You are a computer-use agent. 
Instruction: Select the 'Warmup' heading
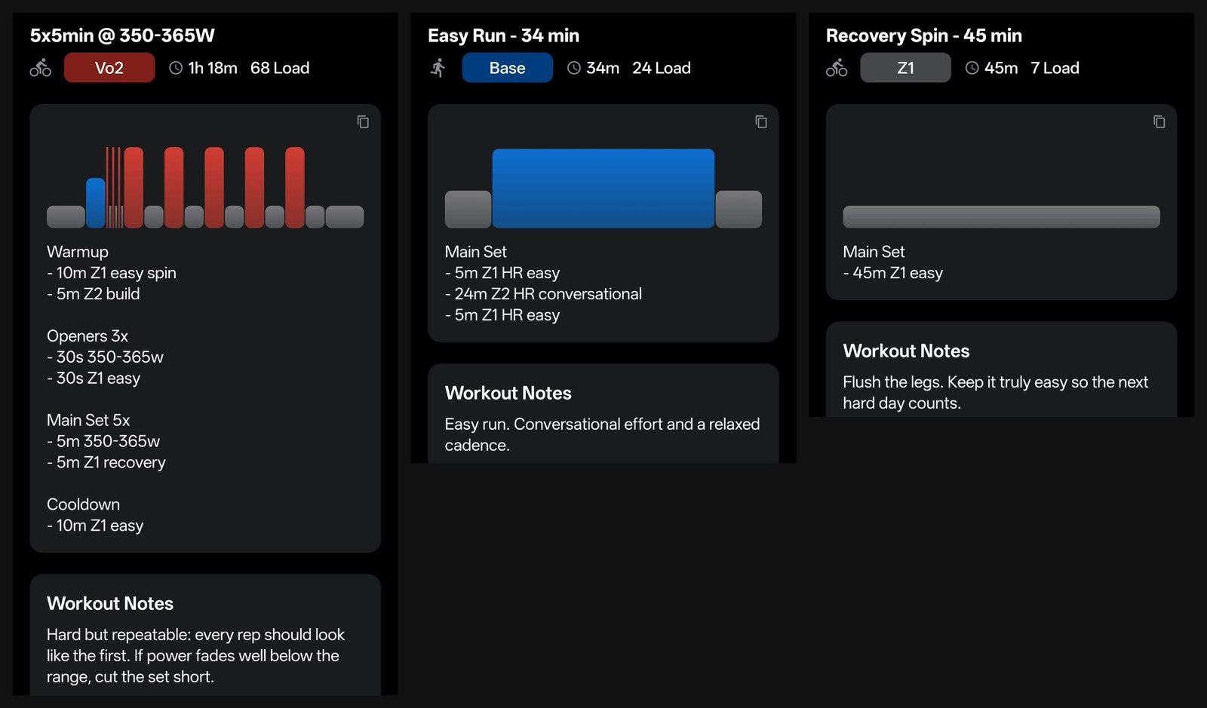pyautogui.click(x=78, y=252)
